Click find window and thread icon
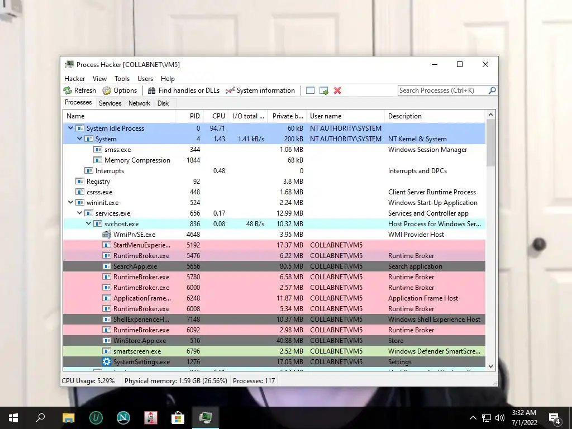The image size is (572, 429). point(323,90)
